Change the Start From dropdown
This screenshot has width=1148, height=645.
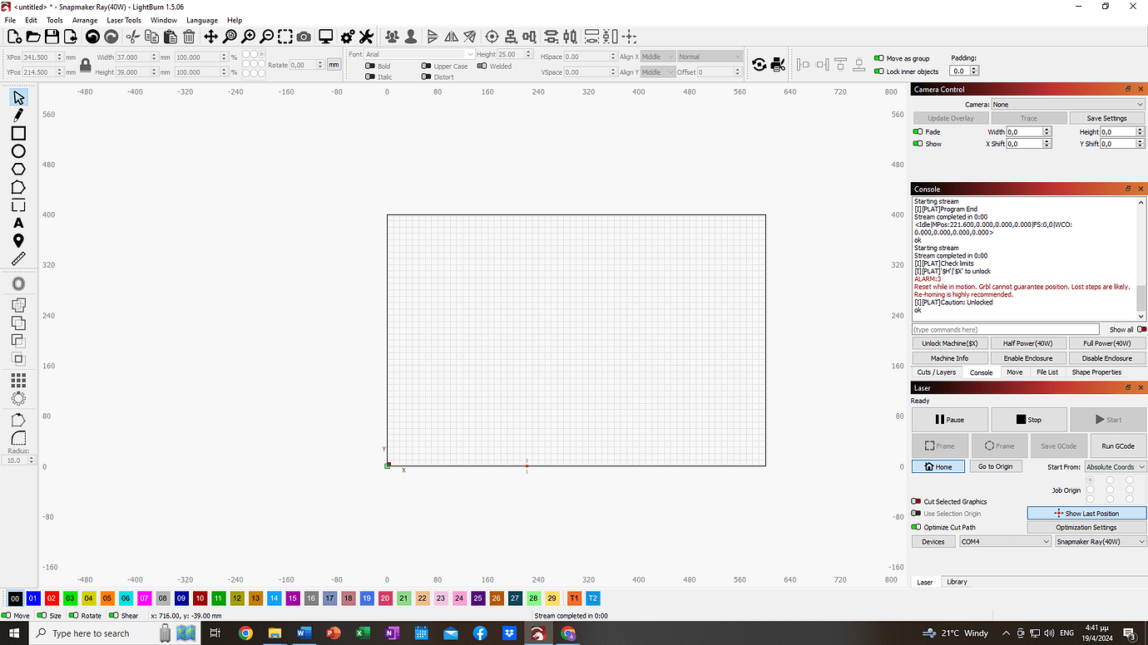[1115, 466]
